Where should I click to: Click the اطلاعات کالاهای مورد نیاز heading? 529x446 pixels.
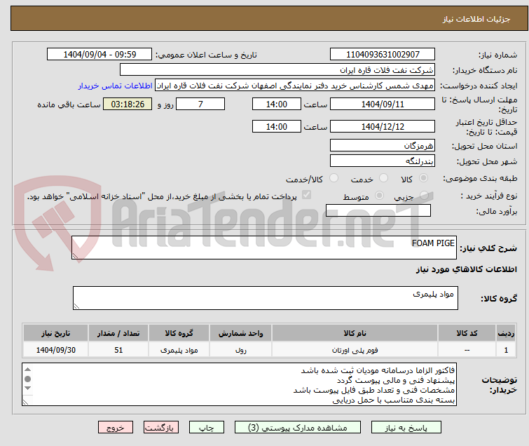point(466,269)
